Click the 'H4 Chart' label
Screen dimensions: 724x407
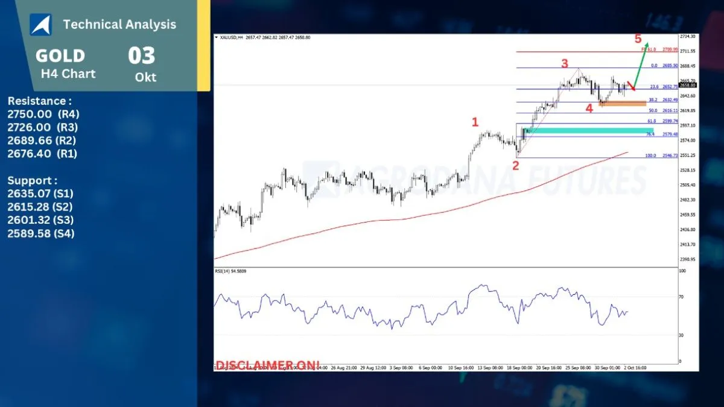[x=68, y=74]
